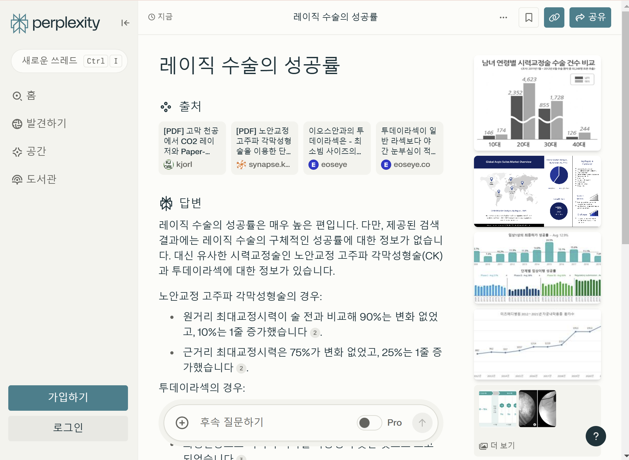Click the plus attach icon in the follow-up box
The height and width of the screenshot is (460, 629).
182,423
